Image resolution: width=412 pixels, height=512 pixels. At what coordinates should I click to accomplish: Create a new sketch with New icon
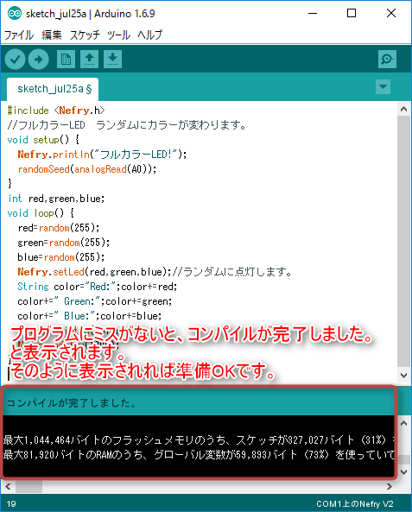point(66,59)
